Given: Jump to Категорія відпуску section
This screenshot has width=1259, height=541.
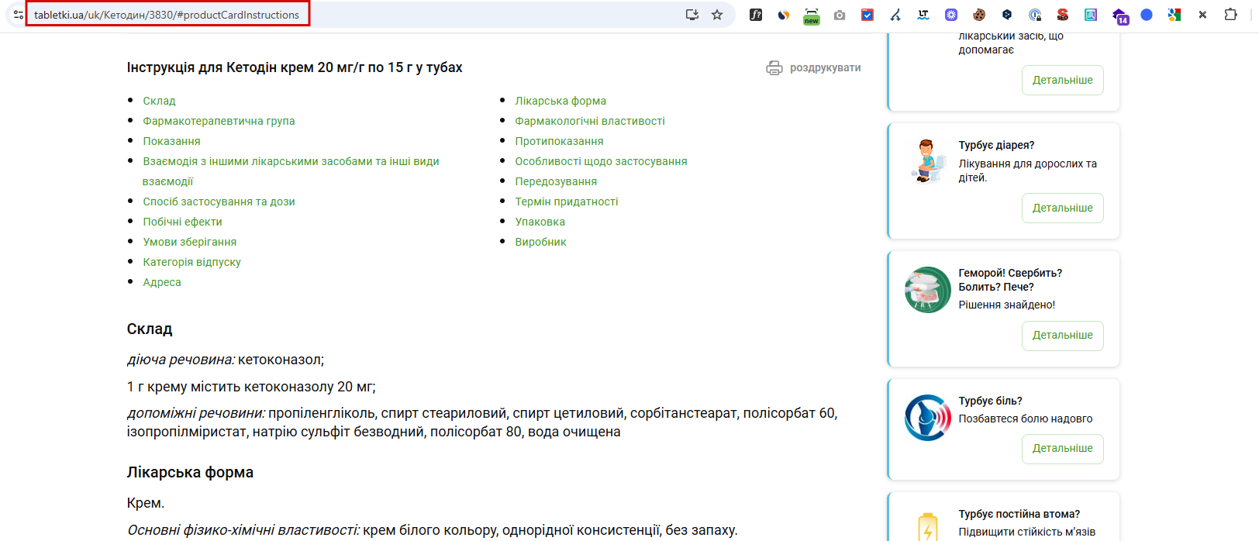Looking at the screenshot, I should 191,262.
